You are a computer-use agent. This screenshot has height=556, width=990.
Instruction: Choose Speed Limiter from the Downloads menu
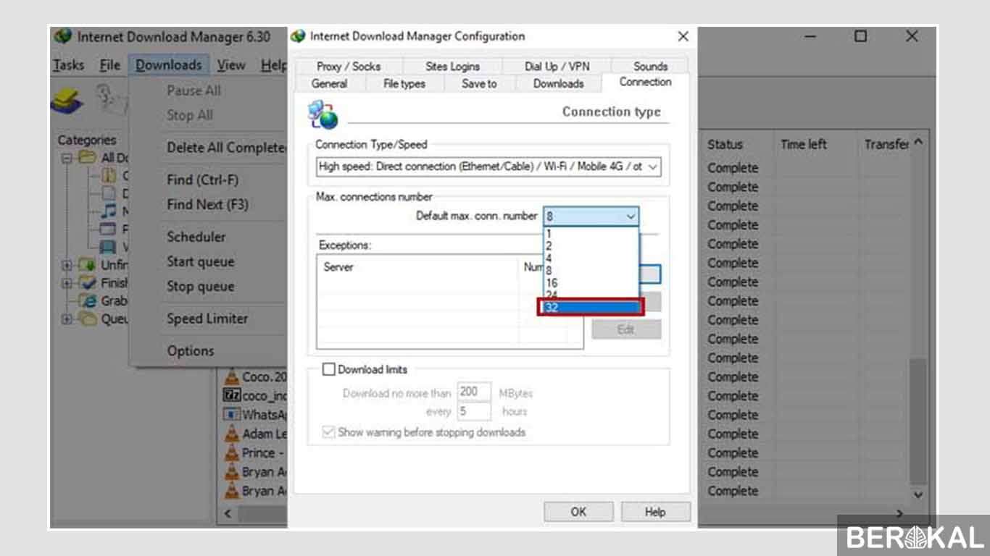pyautogui.click(x=207, y=319)
